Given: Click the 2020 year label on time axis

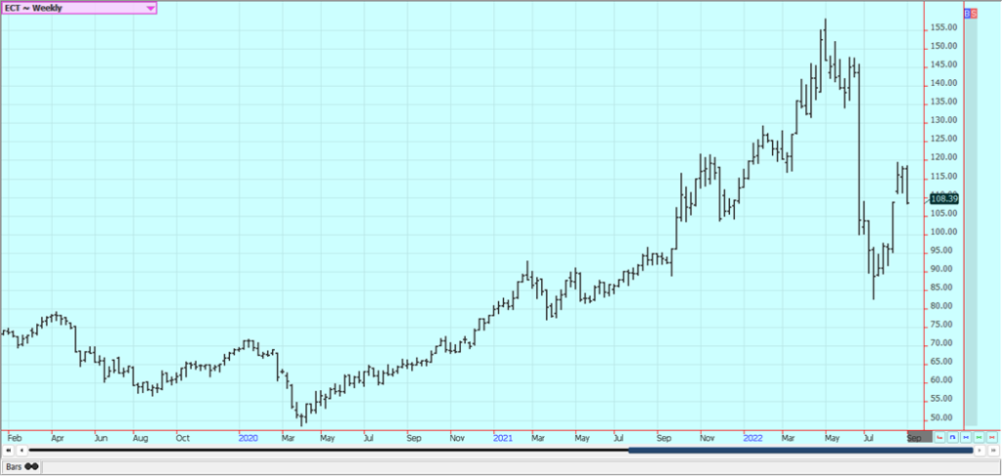Looking at the screenshot, I should (x=248, y=438).
